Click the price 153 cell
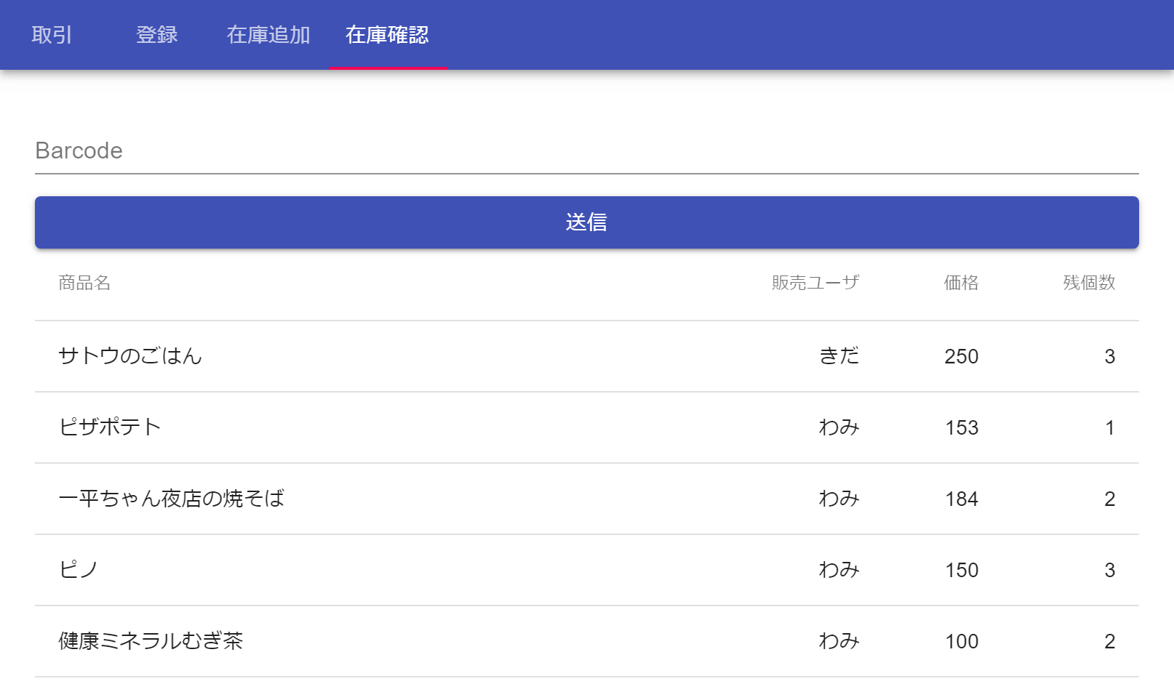The width and height of the screenshot is (1174, 692). coord(961,427)
